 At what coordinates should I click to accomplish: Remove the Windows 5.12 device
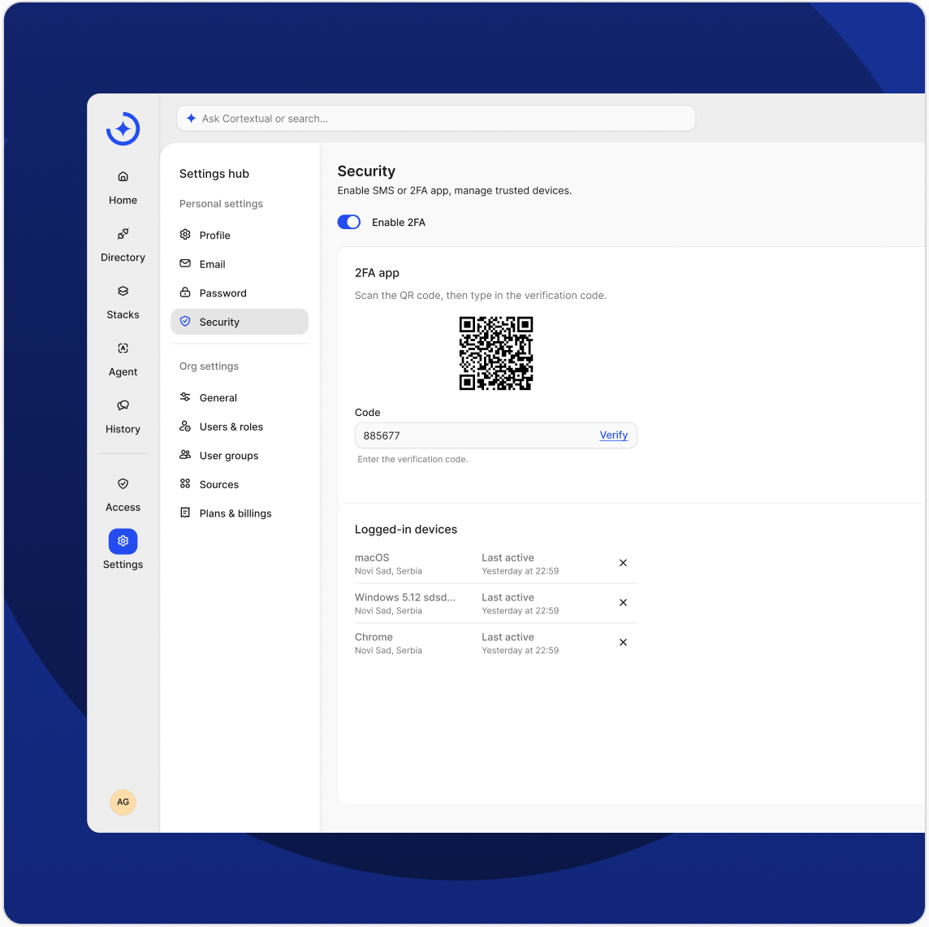click(x=623, y=603)
